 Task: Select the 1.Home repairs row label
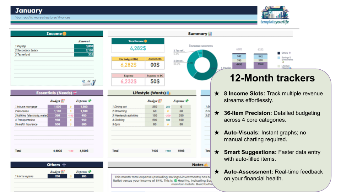[24, 176]
